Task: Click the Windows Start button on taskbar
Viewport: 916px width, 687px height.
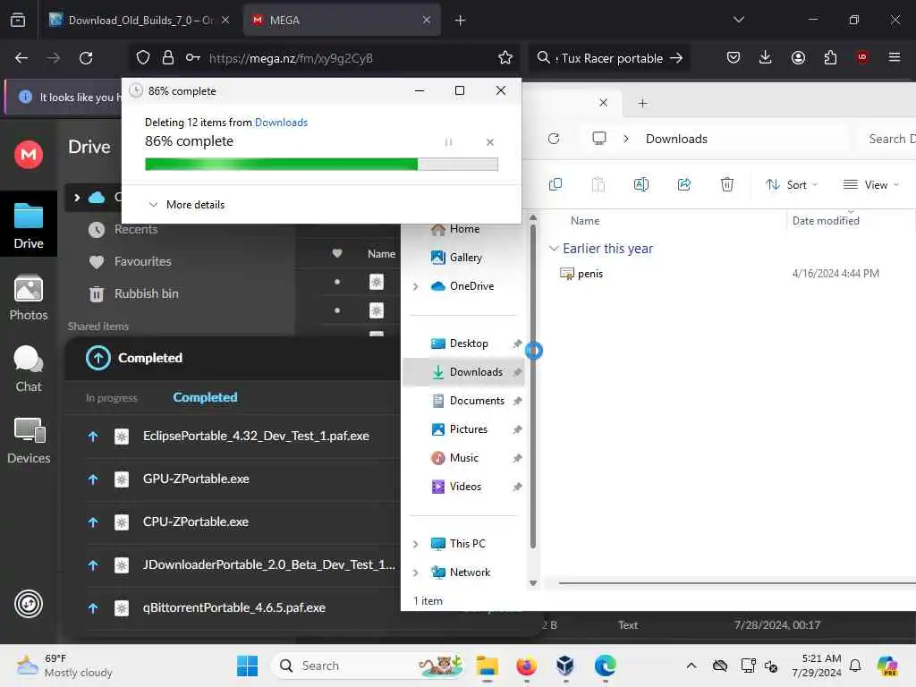Action: 247,666
